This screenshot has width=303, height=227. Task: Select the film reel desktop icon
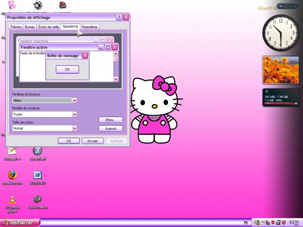[x=38, y=5]
